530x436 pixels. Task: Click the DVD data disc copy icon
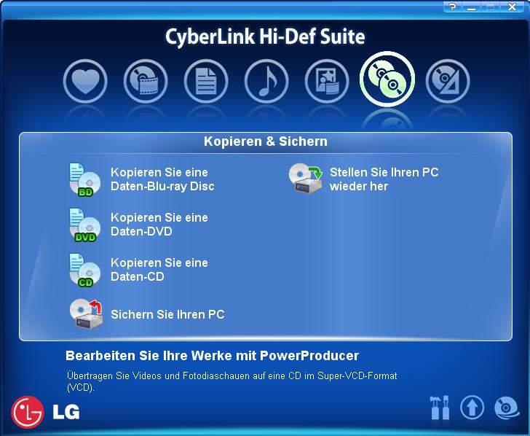tap(85, 225)
